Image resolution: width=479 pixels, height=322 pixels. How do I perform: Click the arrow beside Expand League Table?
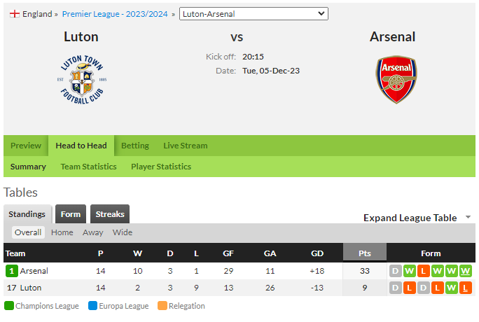tap(468, 217)
